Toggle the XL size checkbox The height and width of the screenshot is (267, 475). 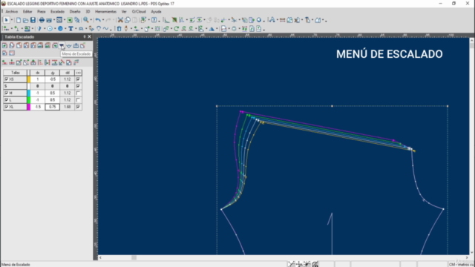[7, 107]
